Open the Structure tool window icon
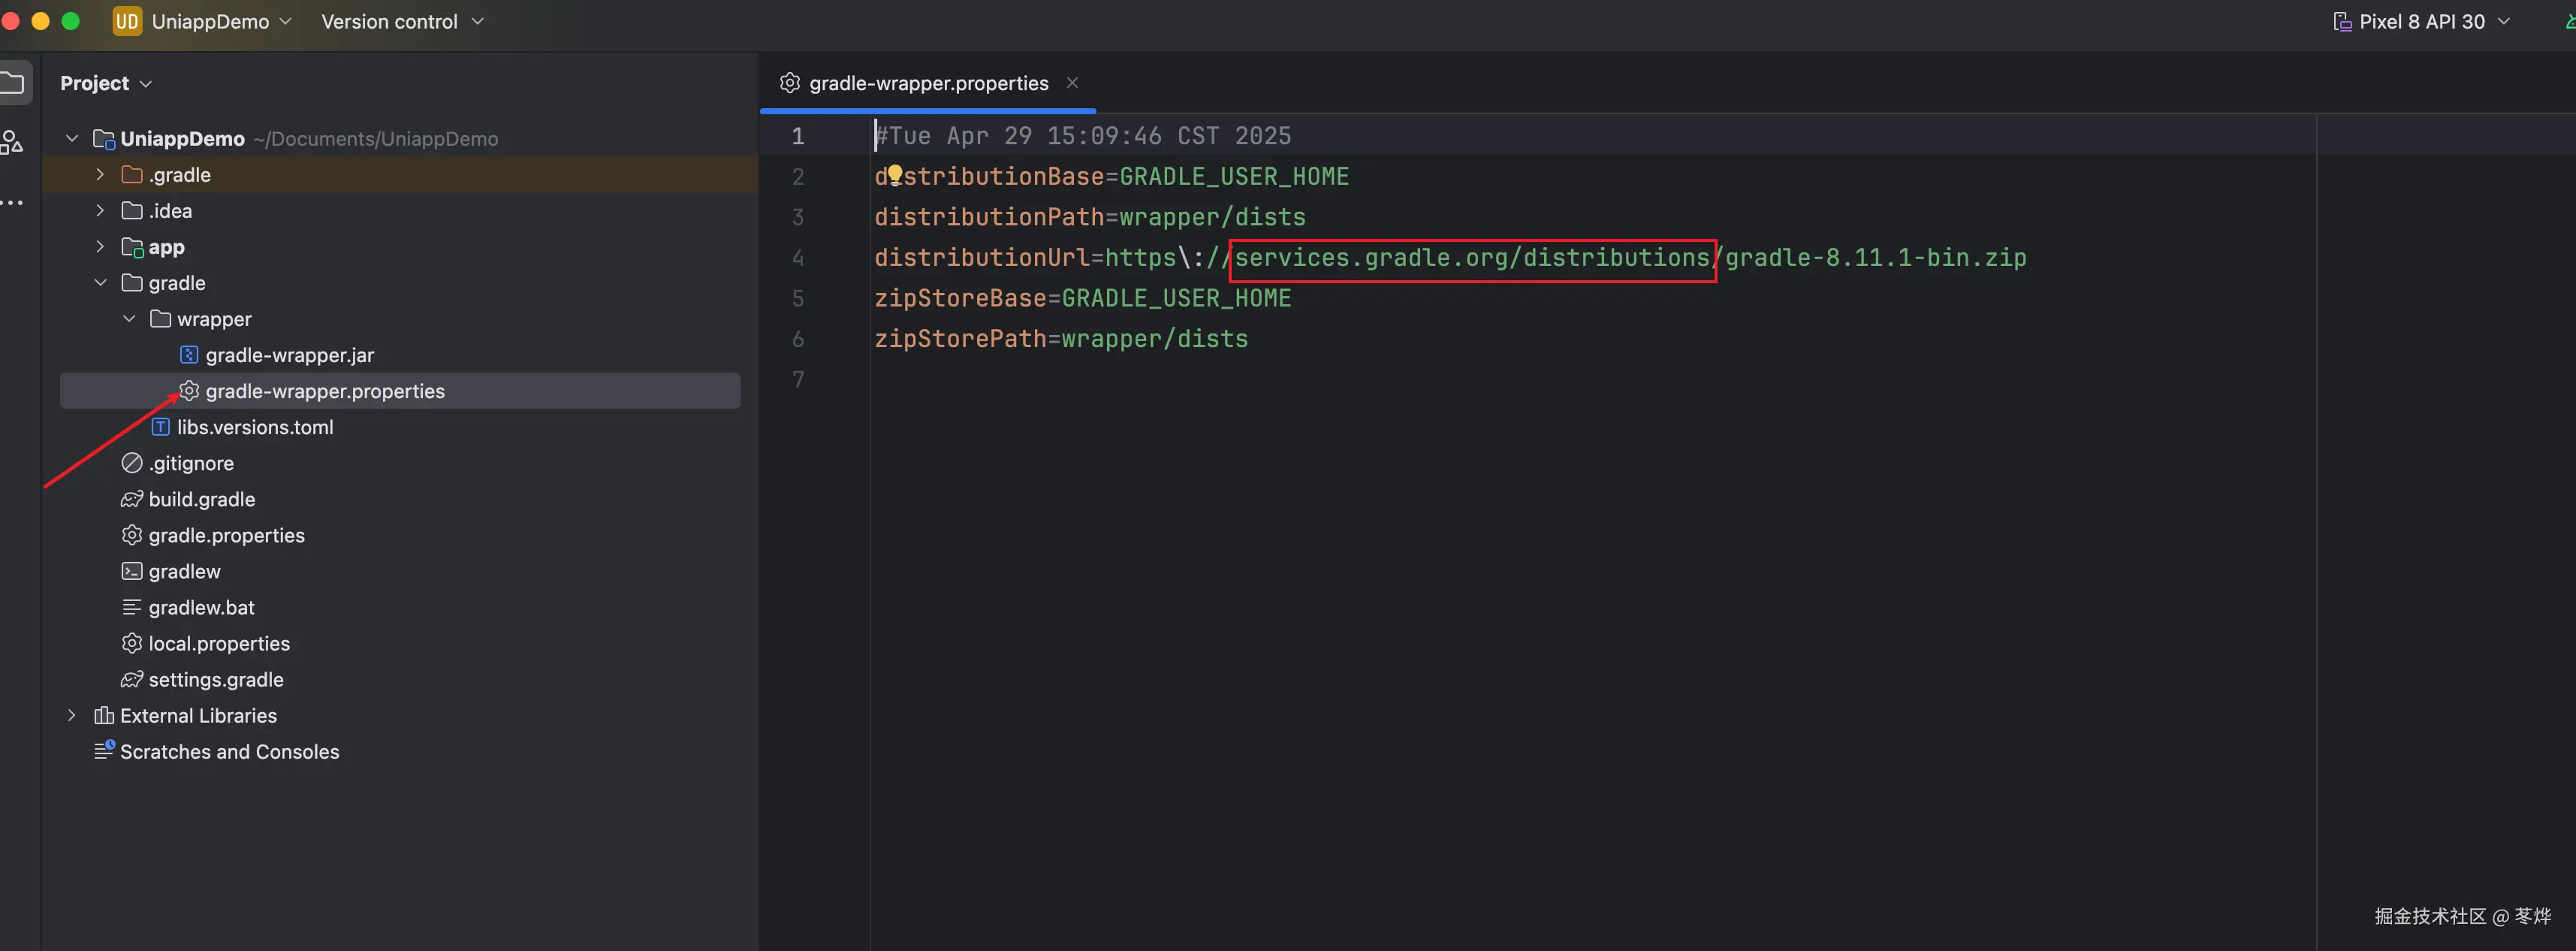This screenshot has width=2576, height=951. point(11,143)
